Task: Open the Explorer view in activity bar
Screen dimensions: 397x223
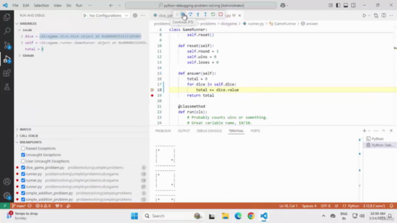Action: click(7, 17)
